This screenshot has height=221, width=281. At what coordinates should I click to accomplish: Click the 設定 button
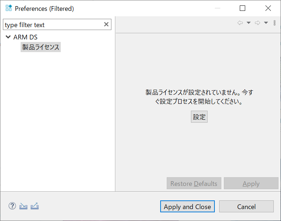pos(199,117)
